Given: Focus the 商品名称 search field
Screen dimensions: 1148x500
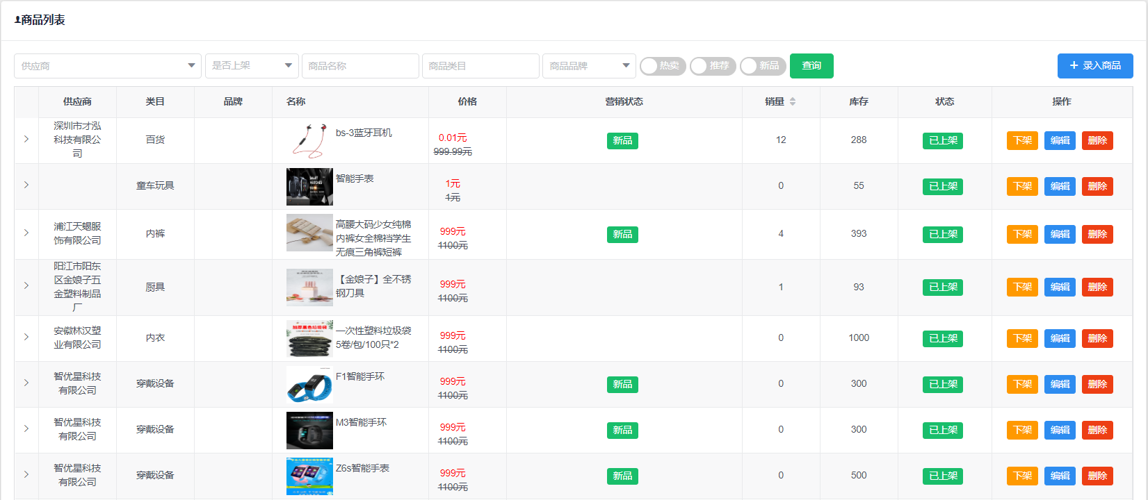Looking at the screenshot, I should coord(360,66).
